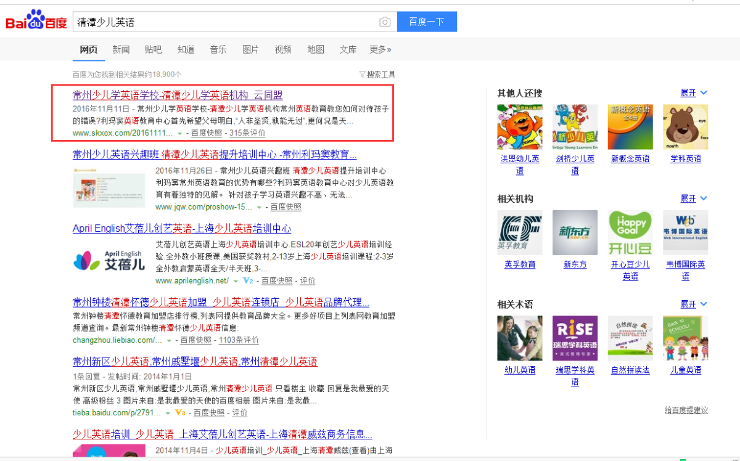
Task: Click the 韦博国际英语 logo
Action: click(x=685, y=232)
